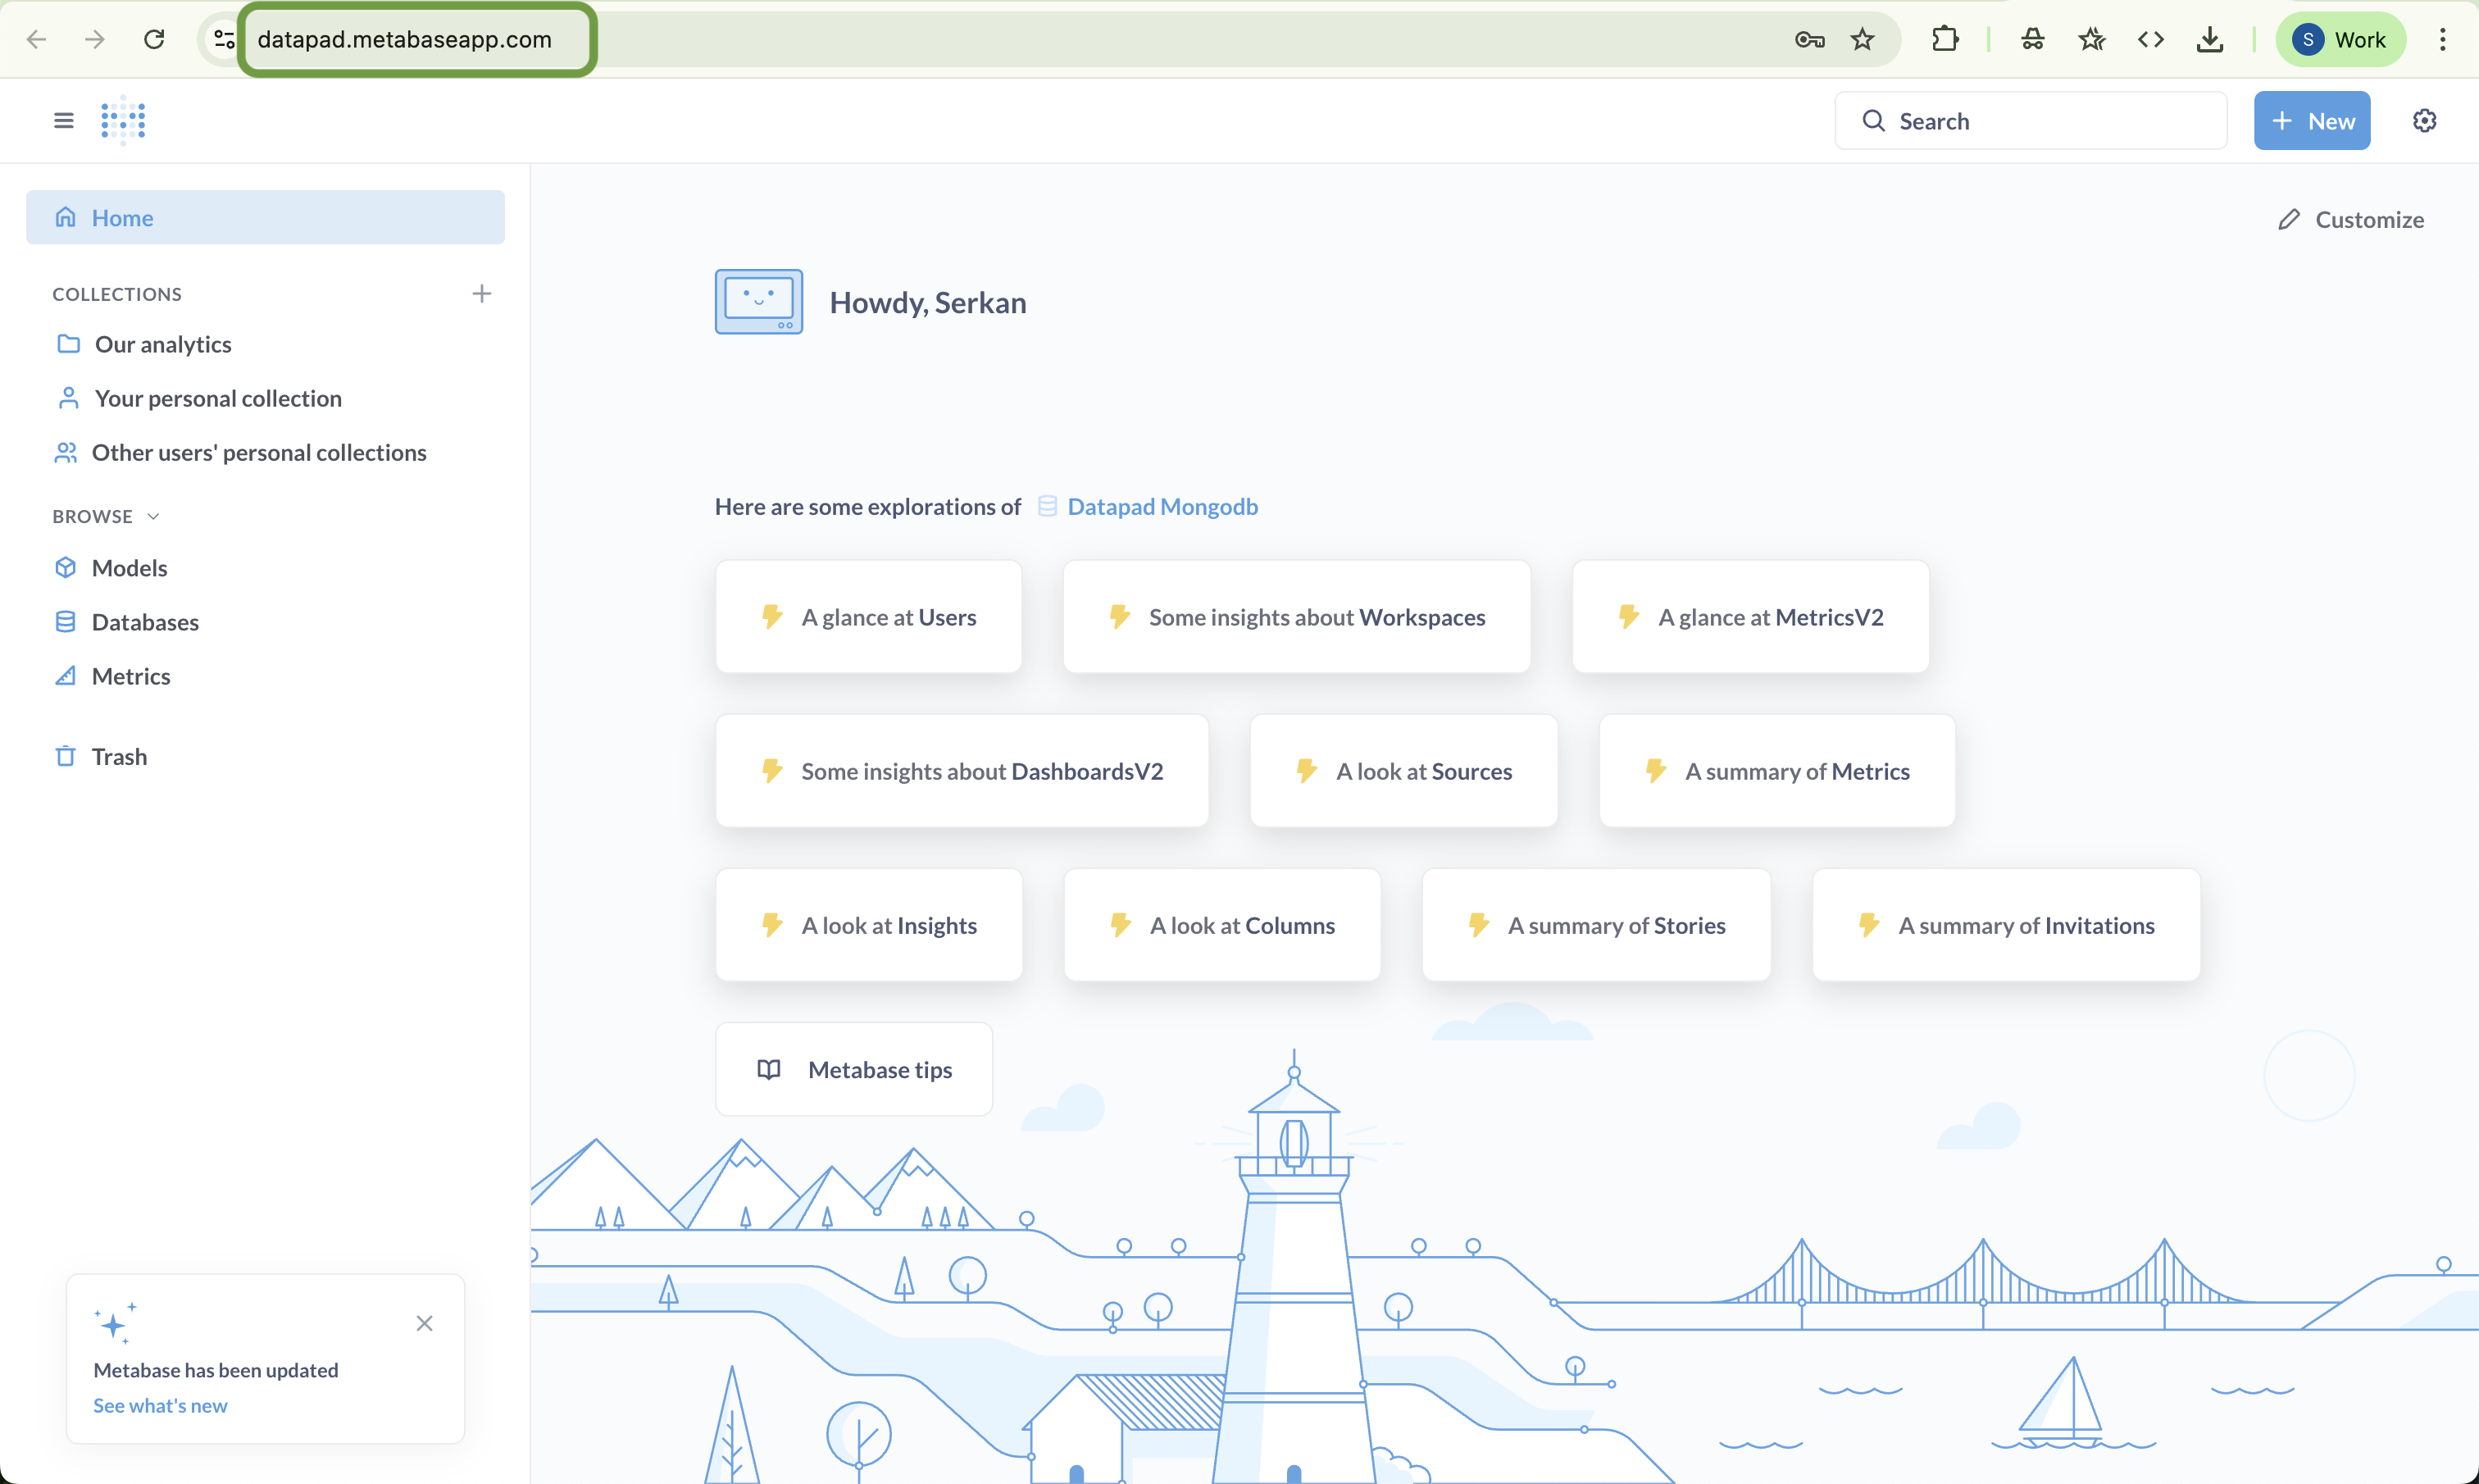The image size is (2479, 1484).
Task: Bookmark this page star icon
Action: click(x=1863, y=40)
